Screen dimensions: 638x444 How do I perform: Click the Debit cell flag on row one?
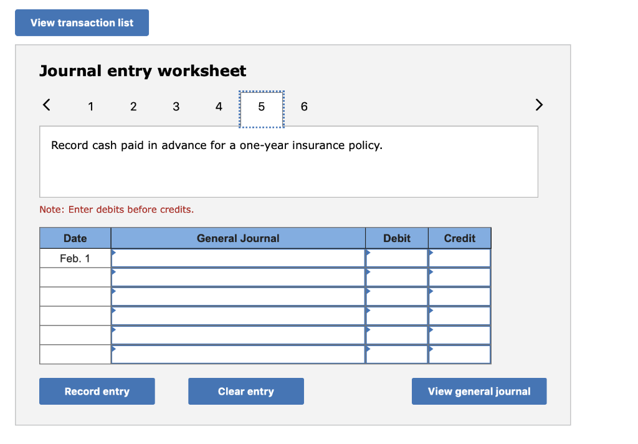(x=368, y=253)
